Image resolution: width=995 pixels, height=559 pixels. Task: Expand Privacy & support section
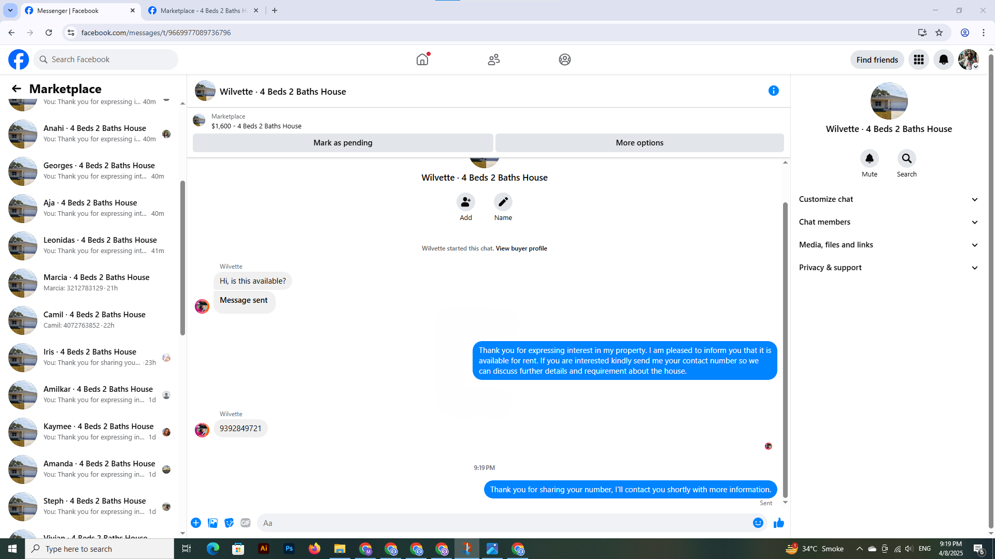coord(888,268)
